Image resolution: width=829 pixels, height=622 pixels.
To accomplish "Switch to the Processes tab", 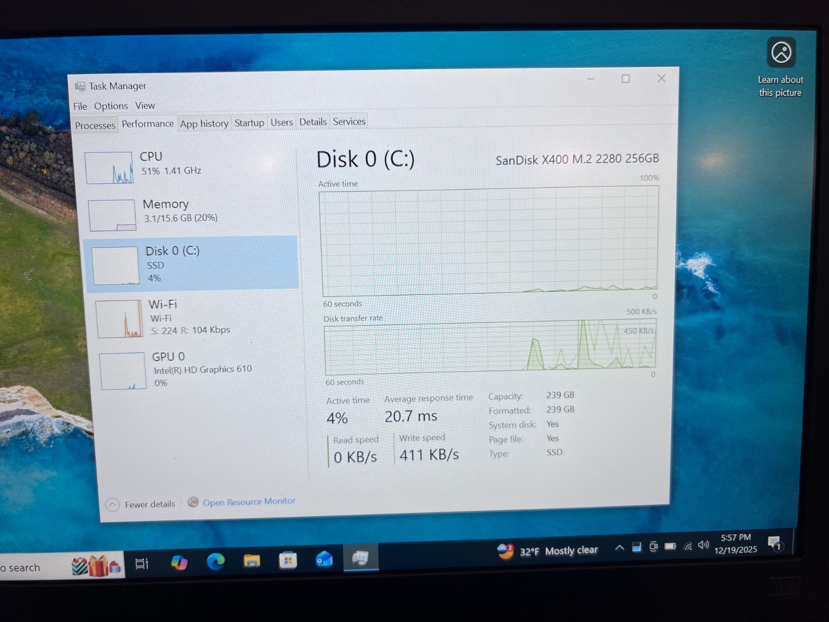I will [95, 125].
